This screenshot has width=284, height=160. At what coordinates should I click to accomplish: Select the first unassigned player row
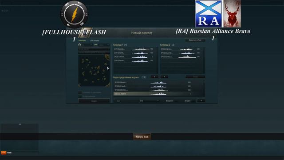pyautogui.click(x=158, y=82)
